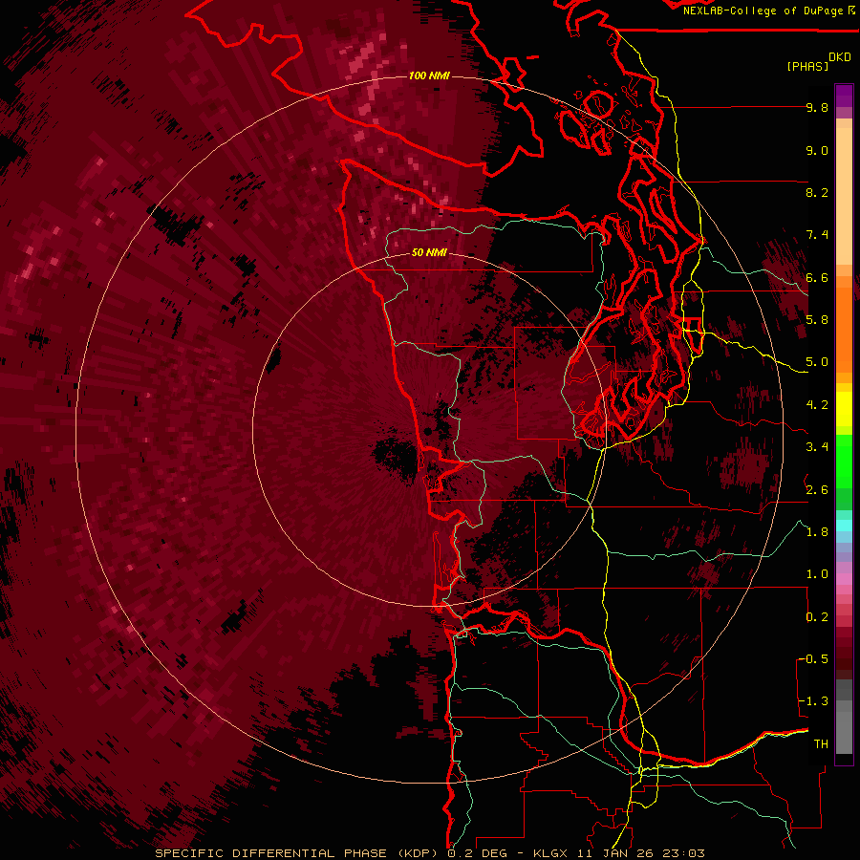The image size is (860, 860).
Task: Click the 100 NMI range ring label
Action: point(429,75)
